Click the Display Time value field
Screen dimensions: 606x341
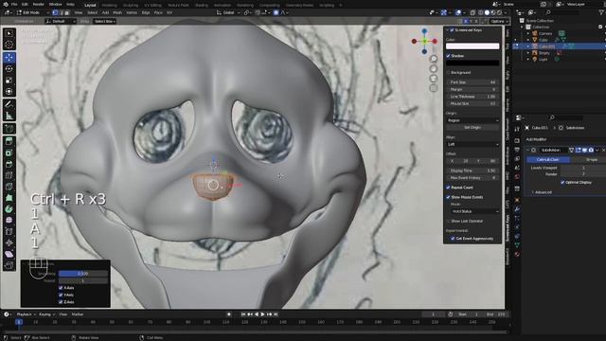472,170
